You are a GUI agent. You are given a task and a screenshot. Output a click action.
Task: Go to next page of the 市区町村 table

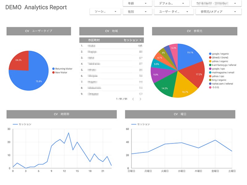(x=140, y=99)
